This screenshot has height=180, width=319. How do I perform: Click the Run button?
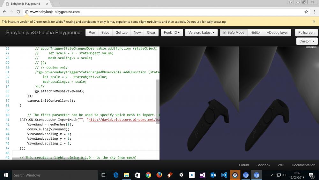92,32
